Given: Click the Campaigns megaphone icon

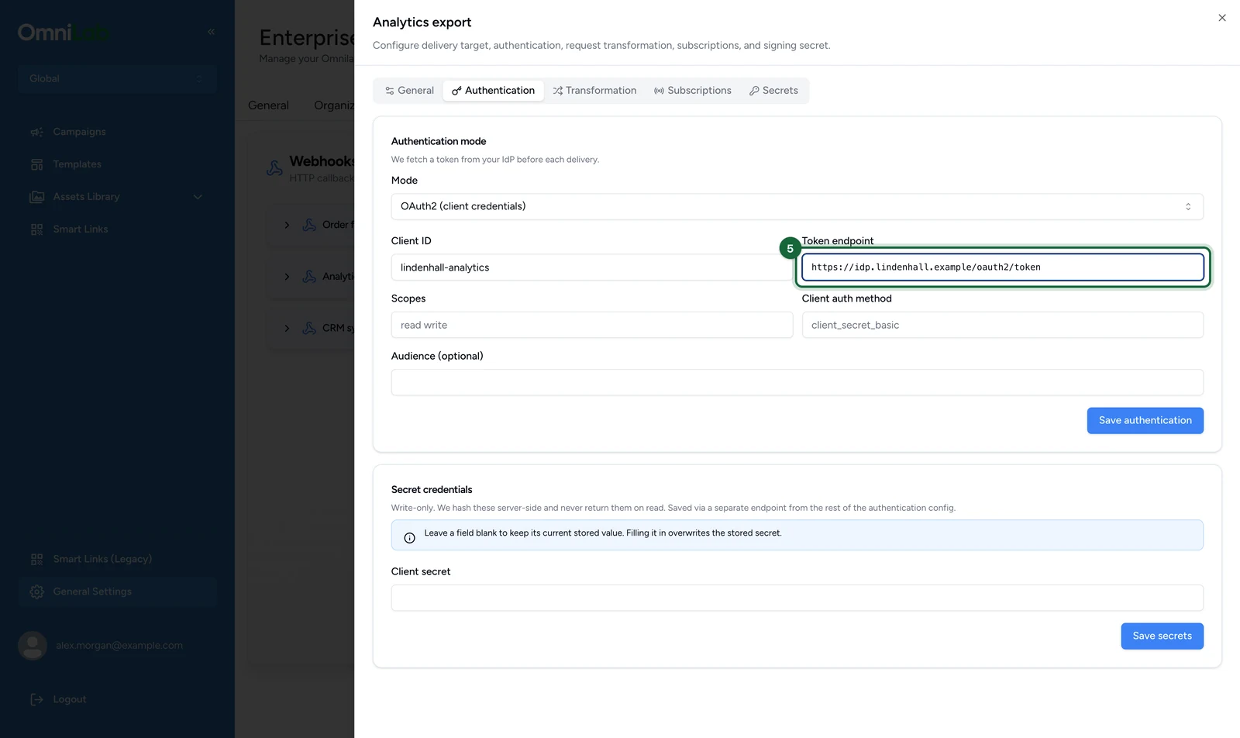Looking at the screenshot, I should [36, 132].
